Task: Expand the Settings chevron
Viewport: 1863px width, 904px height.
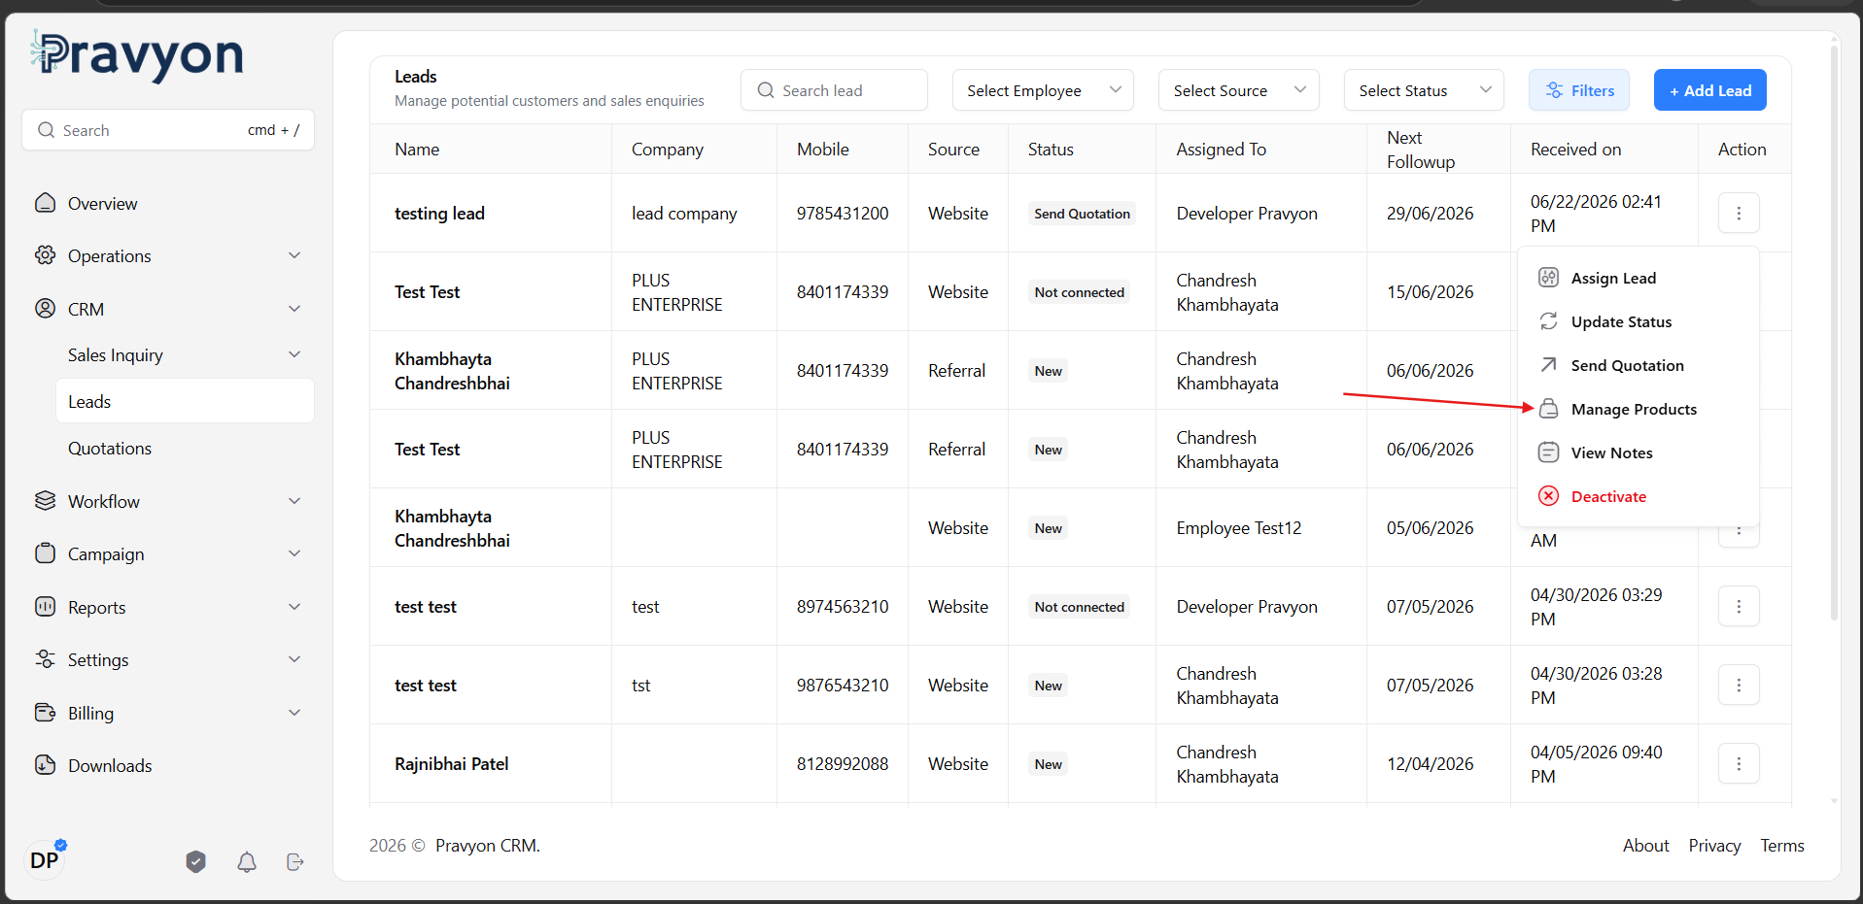Action: pyautogui.click(x=294, y=659)
